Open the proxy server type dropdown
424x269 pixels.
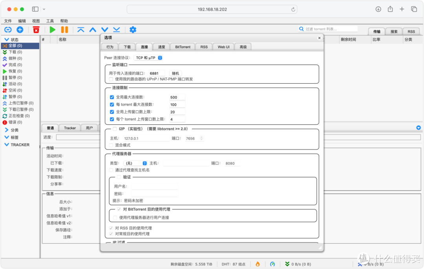[x=135, y=163]
